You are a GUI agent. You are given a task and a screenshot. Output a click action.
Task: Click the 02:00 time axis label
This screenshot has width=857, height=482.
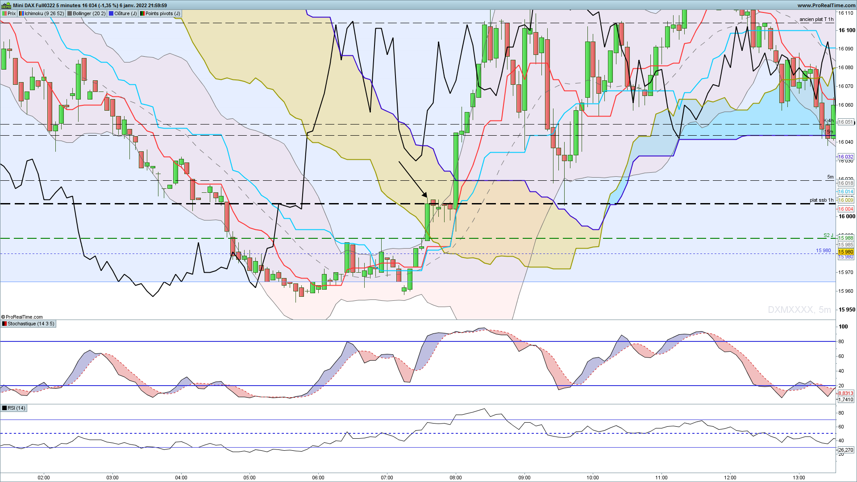[x=44, y=478]
